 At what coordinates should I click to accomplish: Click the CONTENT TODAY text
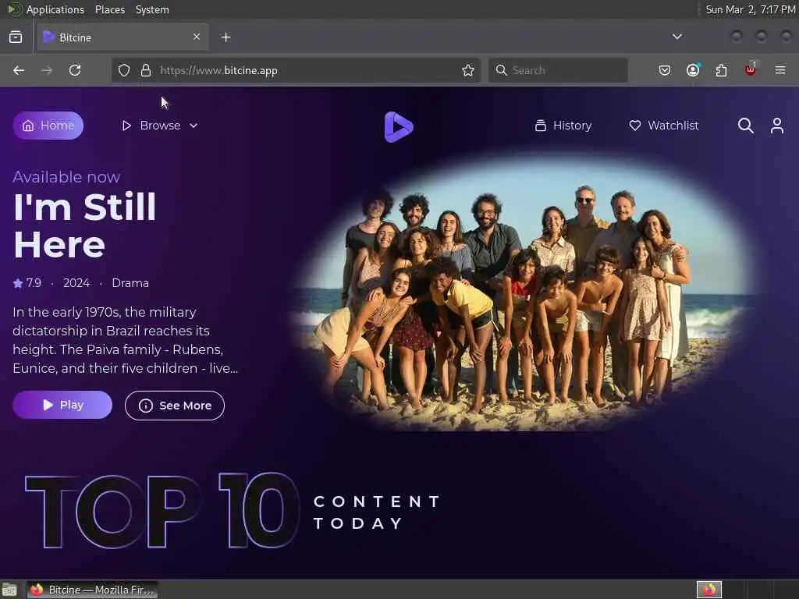coord(377,512)
